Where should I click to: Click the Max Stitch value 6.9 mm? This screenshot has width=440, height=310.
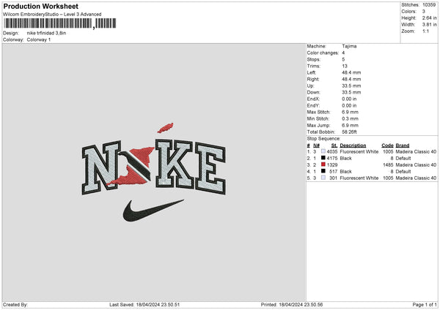pos(350,112)
